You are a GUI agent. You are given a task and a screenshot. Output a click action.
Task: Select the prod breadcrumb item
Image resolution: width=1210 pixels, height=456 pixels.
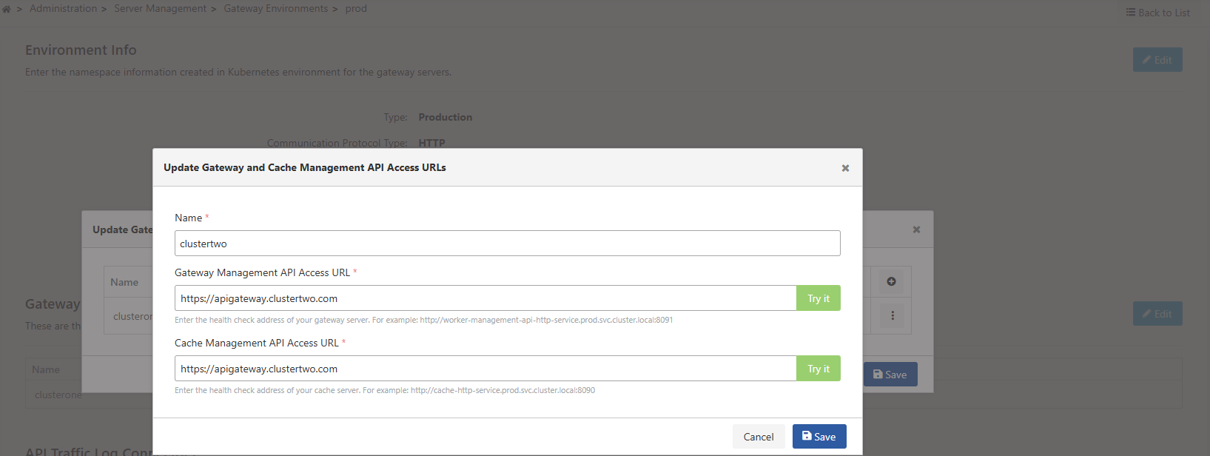(356, 9)
